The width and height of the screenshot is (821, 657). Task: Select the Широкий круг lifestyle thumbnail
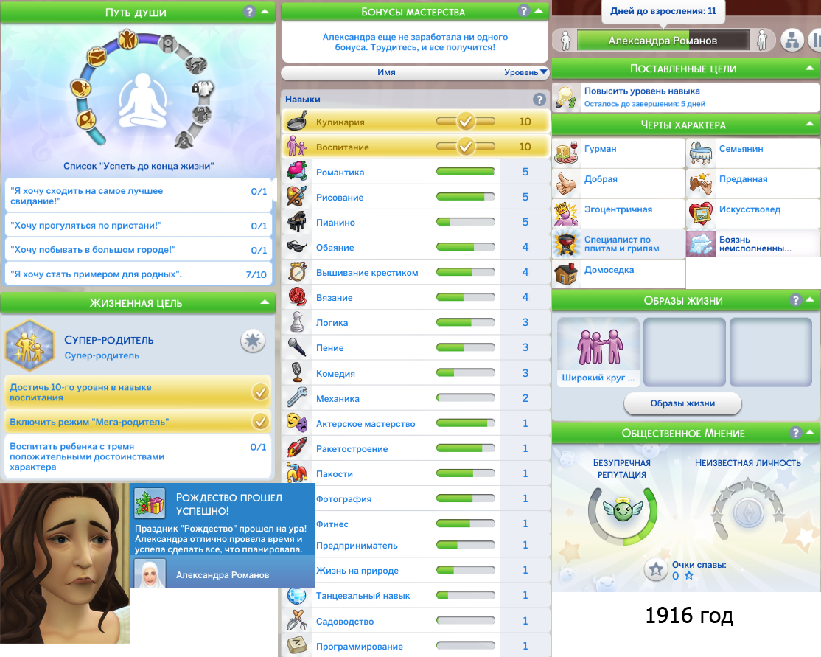(x=598, y=352)
